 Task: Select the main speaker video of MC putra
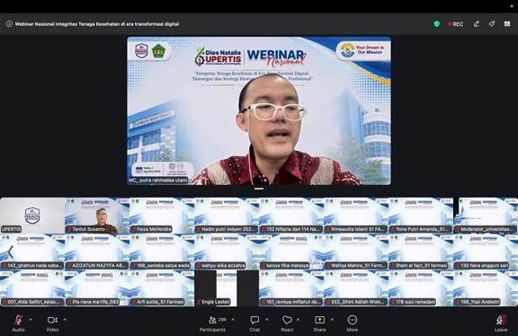pos(259,111)
